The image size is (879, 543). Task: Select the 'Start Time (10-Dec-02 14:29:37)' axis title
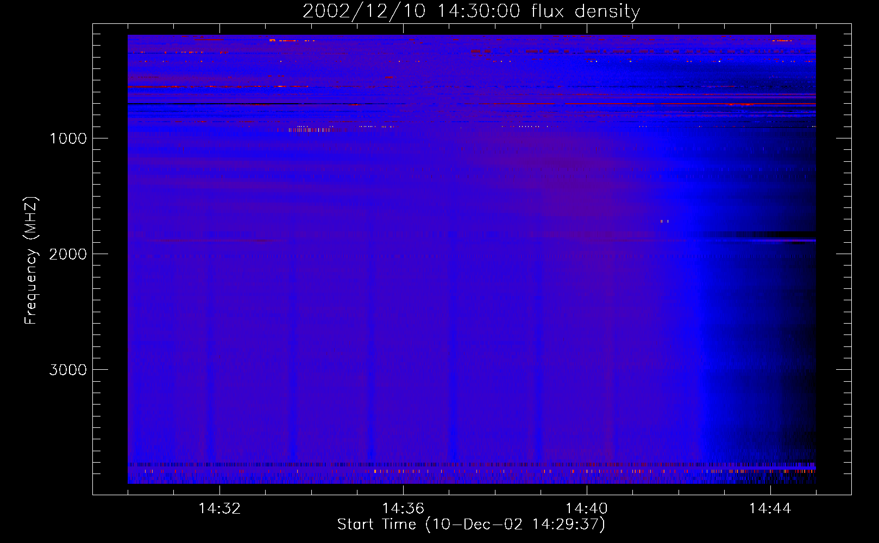point(471,525)
